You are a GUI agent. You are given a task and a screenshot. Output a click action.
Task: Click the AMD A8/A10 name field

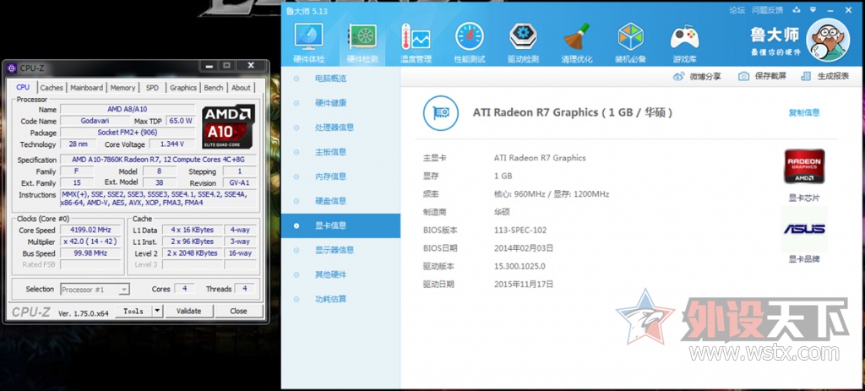[128, 109]
